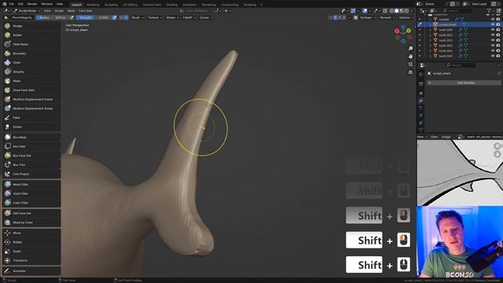The height and width of the screenshot is (283, 503).
Task: Open the Options dropdown
Action: click(x=406, y=17)
